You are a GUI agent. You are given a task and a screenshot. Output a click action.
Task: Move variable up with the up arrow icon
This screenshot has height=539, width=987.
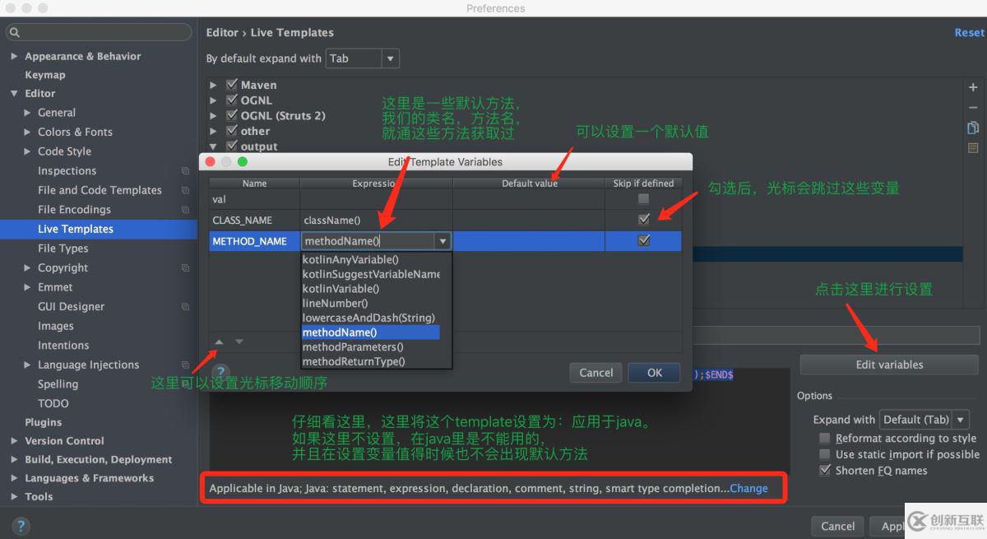[219, 342]
